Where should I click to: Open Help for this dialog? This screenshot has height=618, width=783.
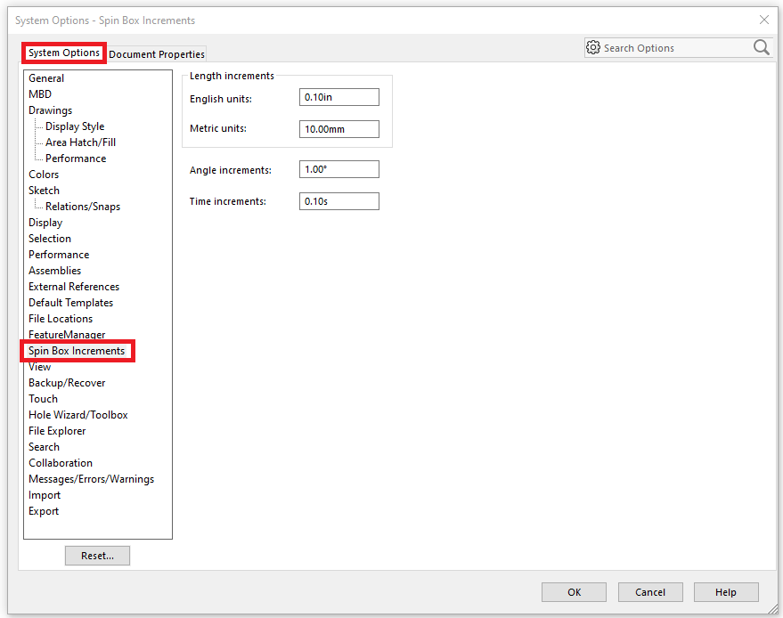[726, 592]
